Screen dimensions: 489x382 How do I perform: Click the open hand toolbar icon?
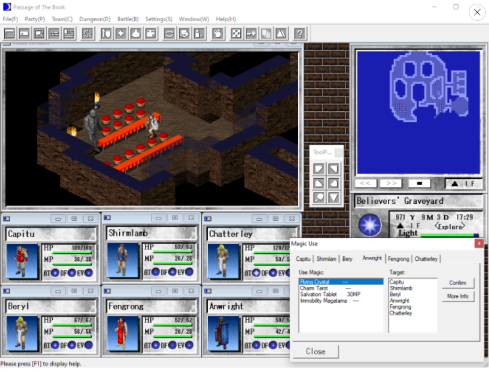217,34
